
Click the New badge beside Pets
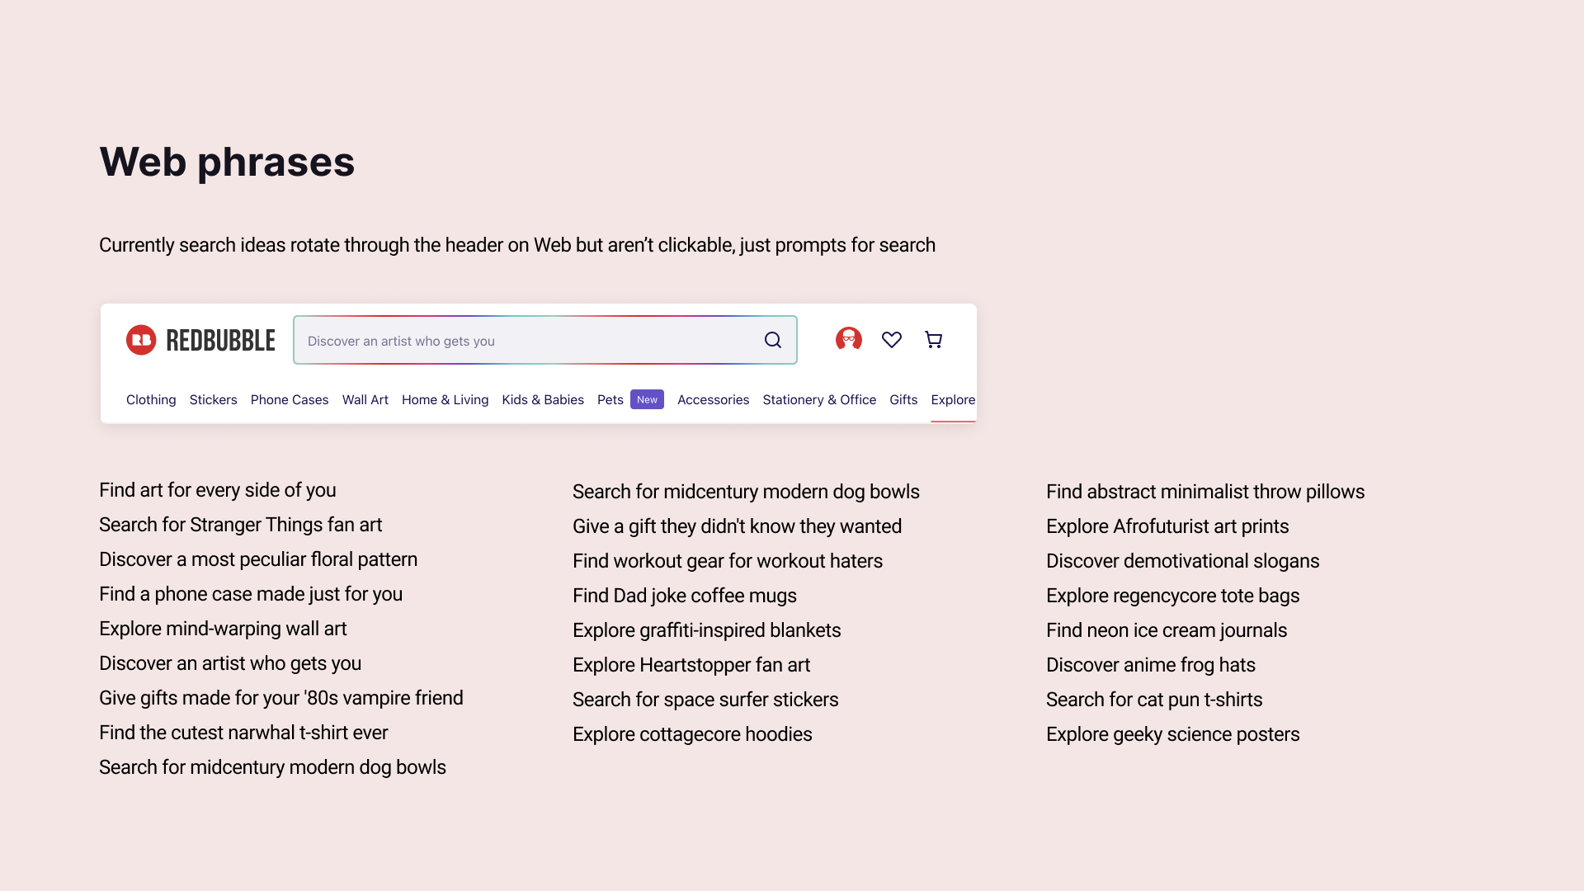coord(647,399)
